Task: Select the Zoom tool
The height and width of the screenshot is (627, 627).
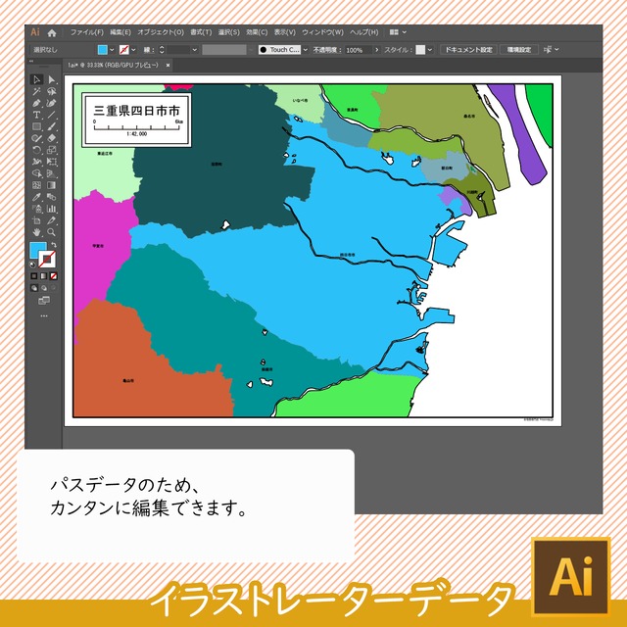Action: [52, 232]
